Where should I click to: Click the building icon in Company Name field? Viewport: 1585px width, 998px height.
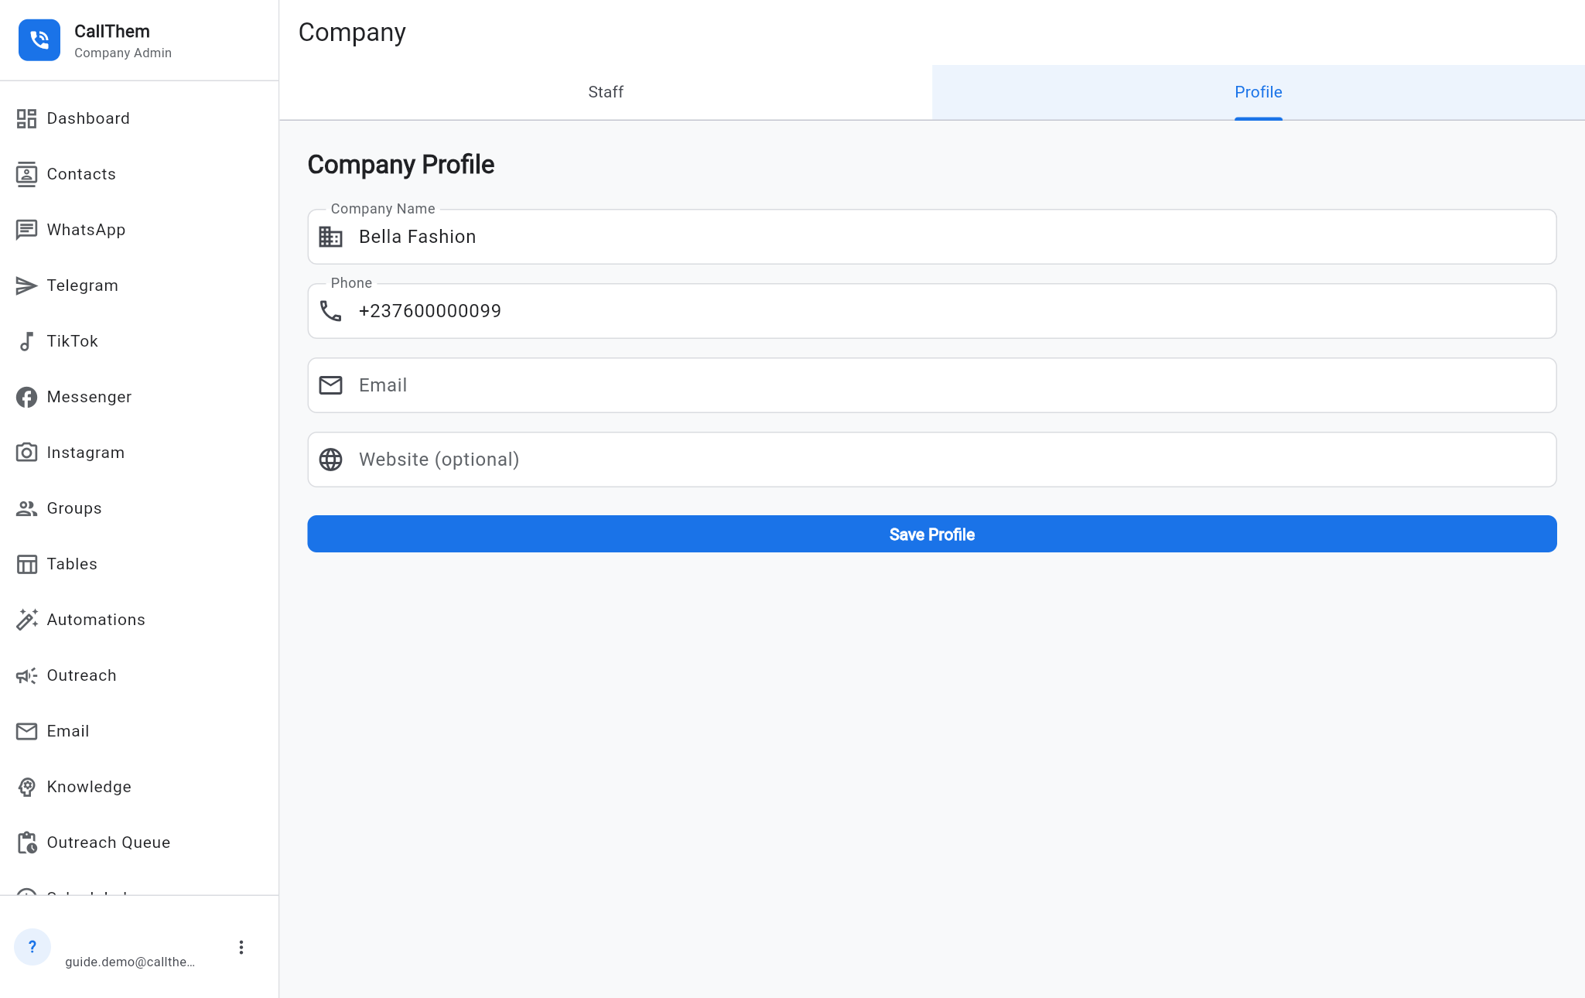coord(331,237)
